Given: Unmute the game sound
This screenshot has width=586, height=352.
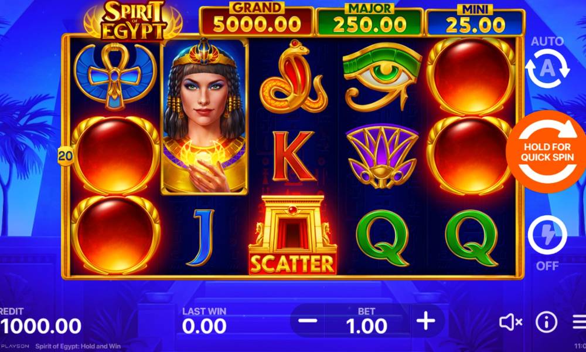Looking at the screenshot, I should 510,322.
